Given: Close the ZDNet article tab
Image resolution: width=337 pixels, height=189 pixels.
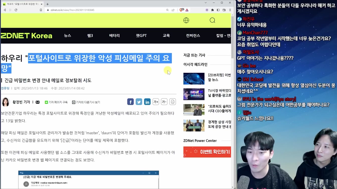Looking at the screenshot, I should tap(42, 4).
